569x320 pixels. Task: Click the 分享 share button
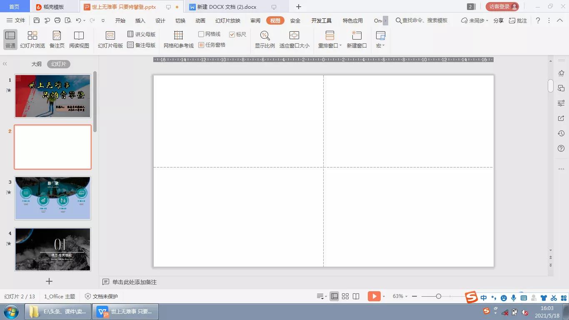498,20
